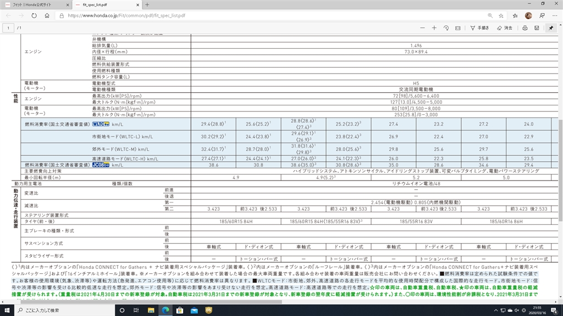Open the browser profile avatar
563x316 pixels.
coord(528,16)
